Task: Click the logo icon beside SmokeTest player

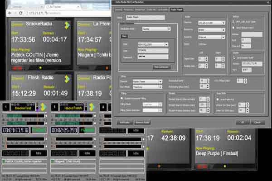Action: [x=43, y=107]
